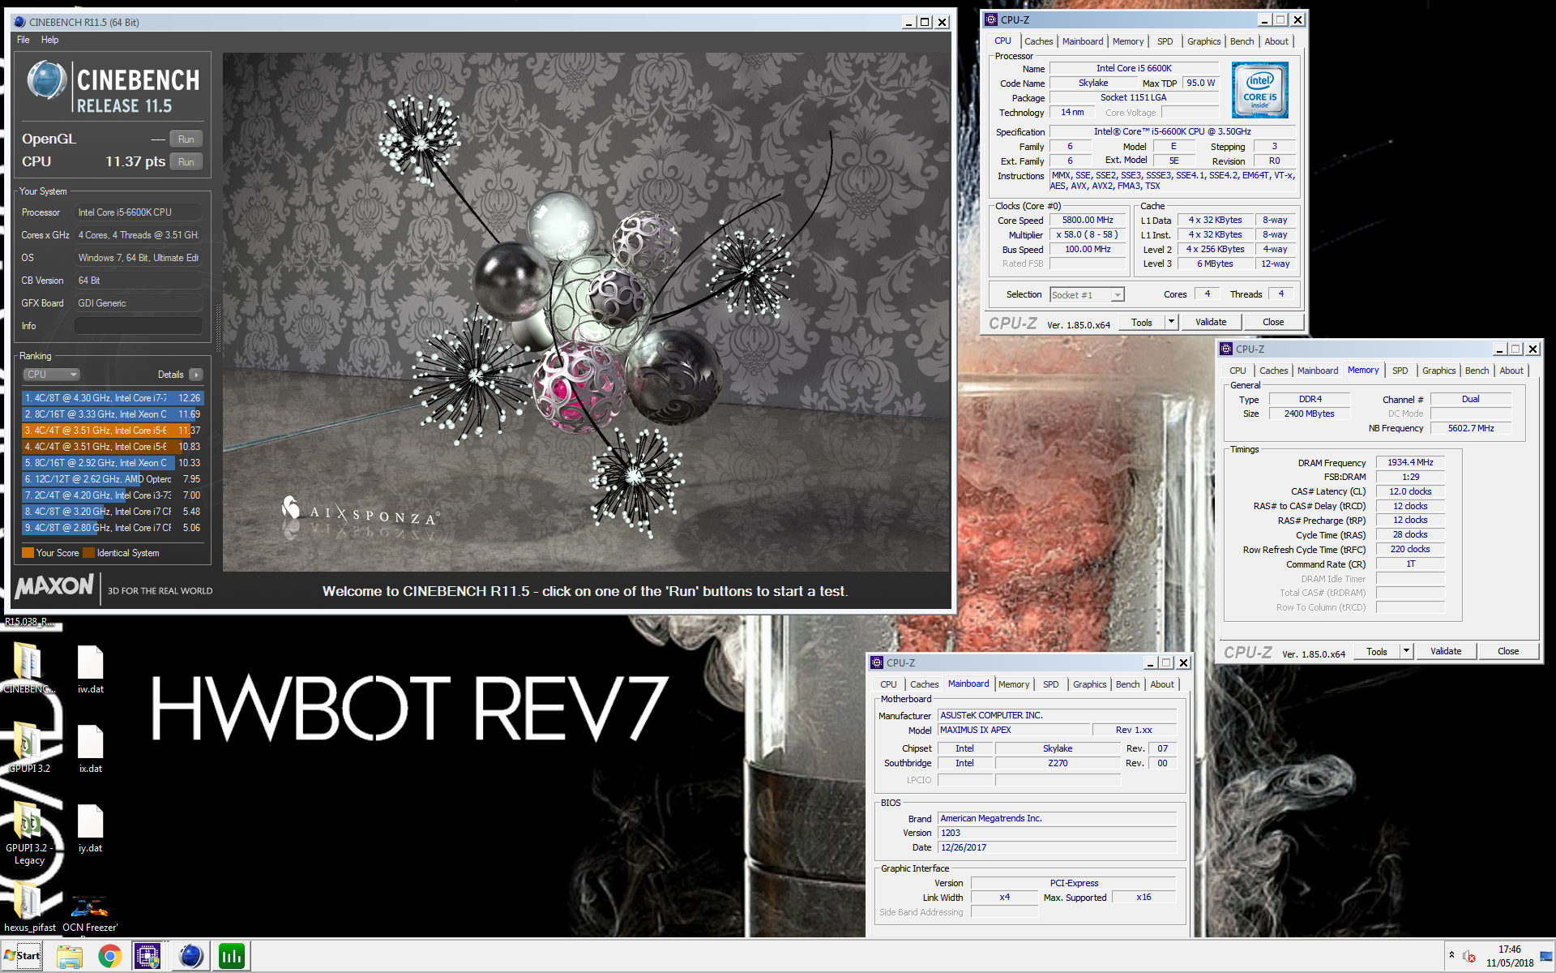Open Graphics tab in Memory CPU-Z window
1556x973 pixels.
click(x=1438, y=371)
